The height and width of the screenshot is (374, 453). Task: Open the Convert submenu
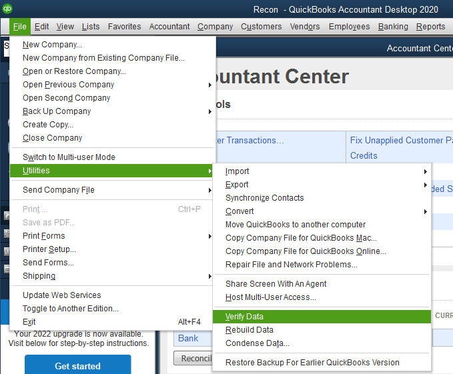click(426, 211)
